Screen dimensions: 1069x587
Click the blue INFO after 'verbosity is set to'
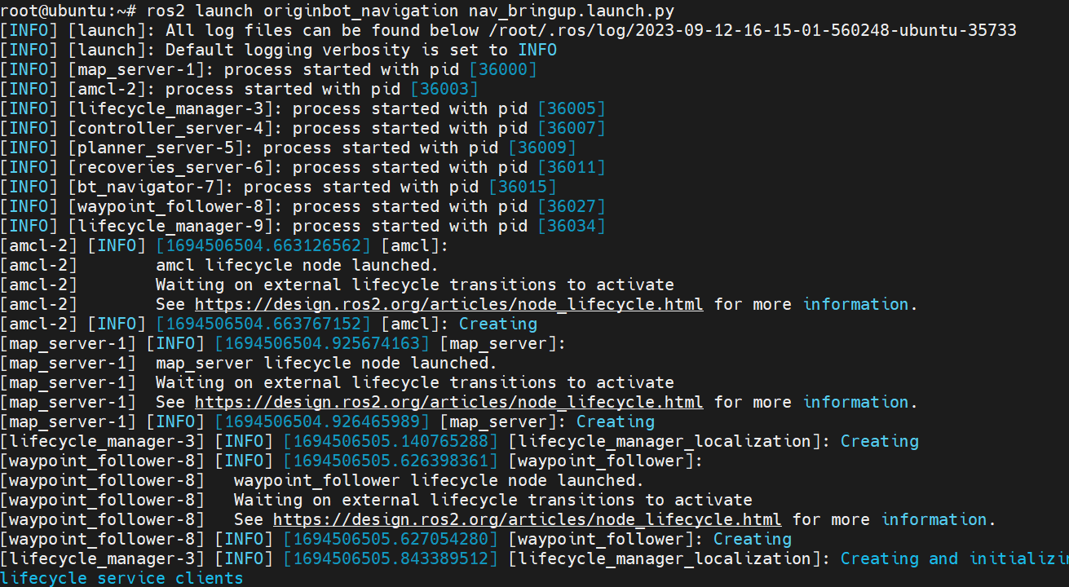tap(537, 50)
